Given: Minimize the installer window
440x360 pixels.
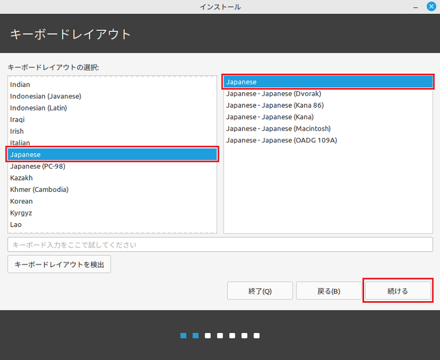Looking at the screenshot, I should point(416,7).
